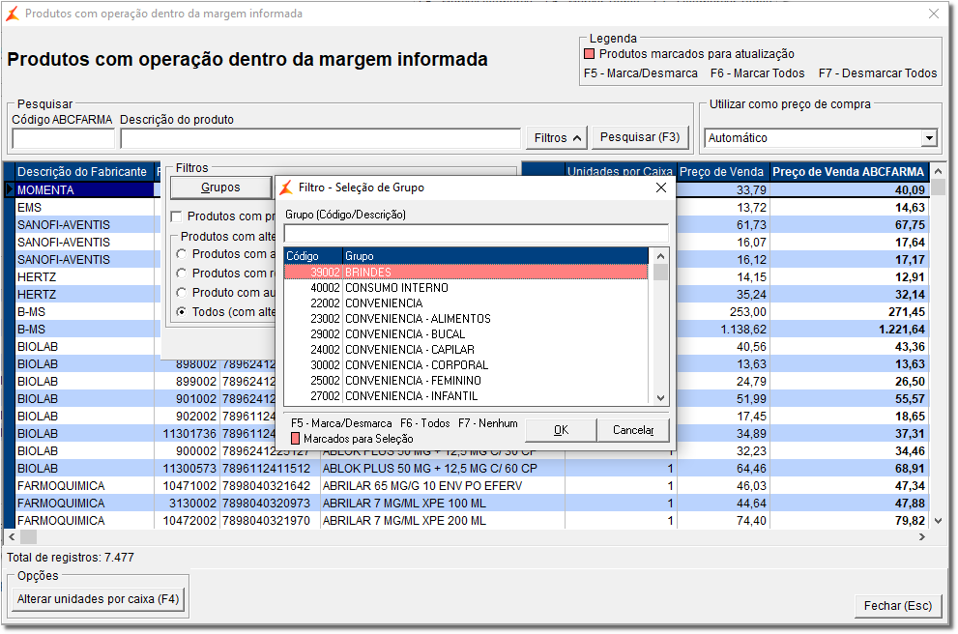Open the Automático purchase price dropdown
The image size is (958, 634).
(929, 138)
